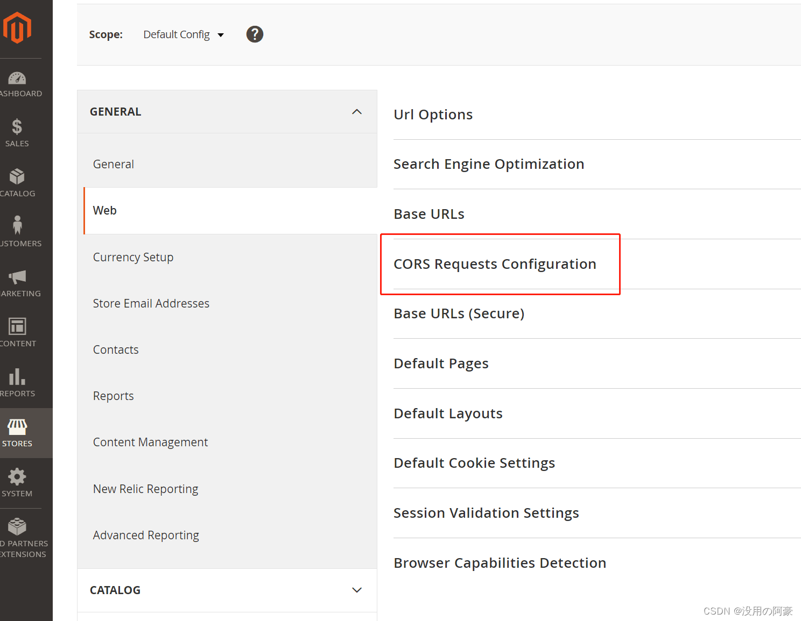
Task: Select the Store Email Addresses tab
Action: point(151,303)
